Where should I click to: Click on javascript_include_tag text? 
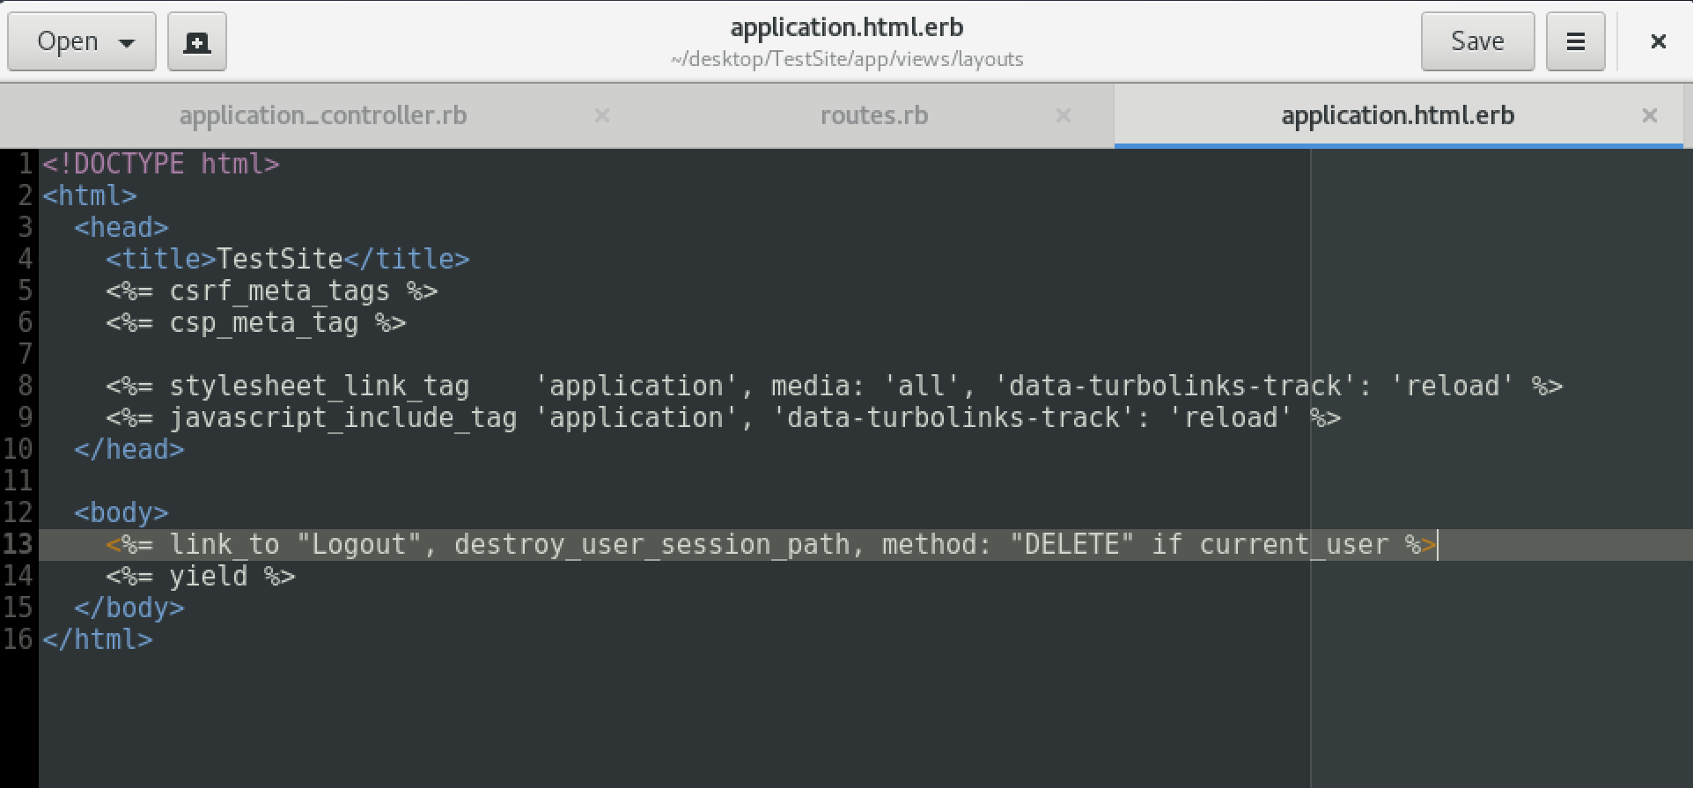(x=342, y=418)
